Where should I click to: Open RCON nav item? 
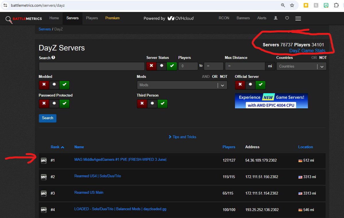pyautogui.click(x=224, y=18)
